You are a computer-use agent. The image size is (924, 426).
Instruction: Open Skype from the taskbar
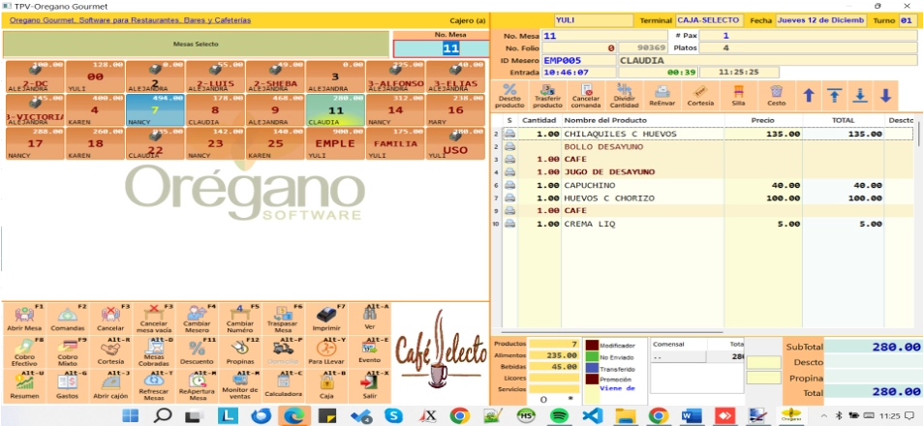[393, 415]
